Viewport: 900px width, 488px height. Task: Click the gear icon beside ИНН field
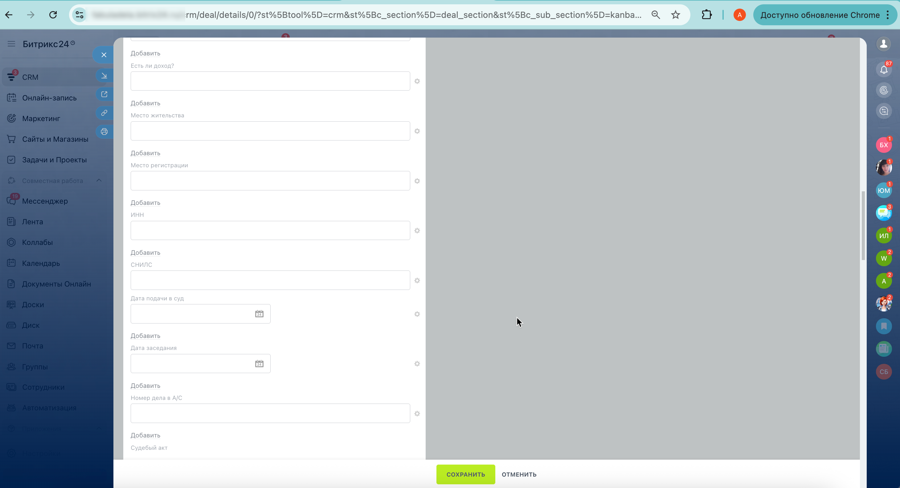(x=417, y=230)
